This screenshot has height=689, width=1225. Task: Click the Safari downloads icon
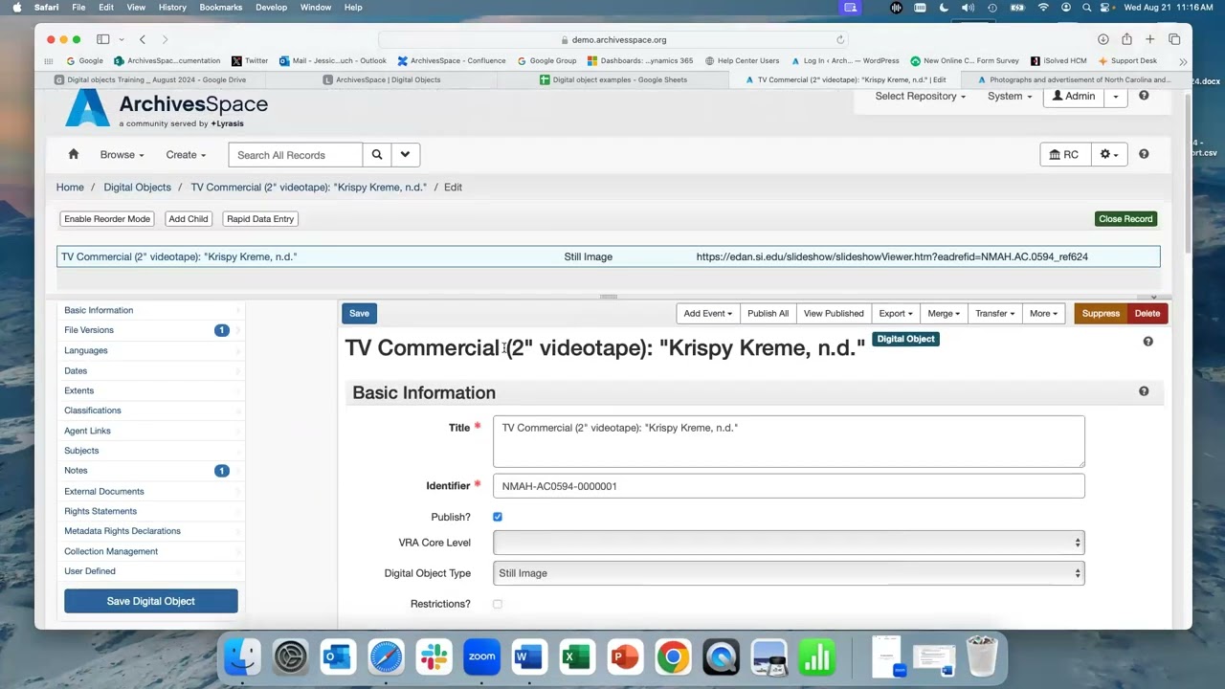click(1102, 39)
